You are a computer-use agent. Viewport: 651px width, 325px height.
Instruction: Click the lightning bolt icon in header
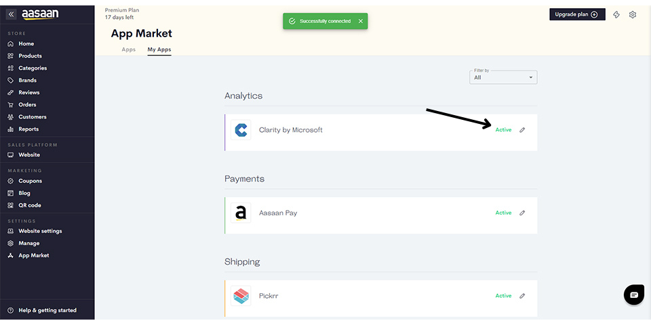pyautogui.click(x=616, y=14)
